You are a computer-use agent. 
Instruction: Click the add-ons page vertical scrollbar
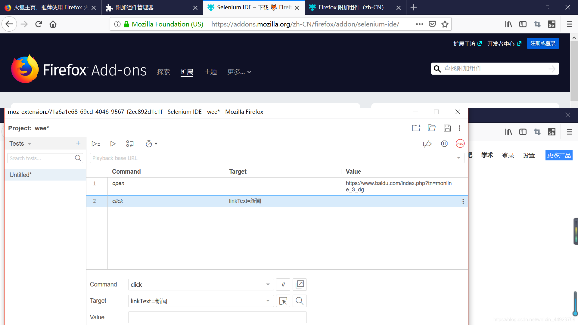(574, 71)
